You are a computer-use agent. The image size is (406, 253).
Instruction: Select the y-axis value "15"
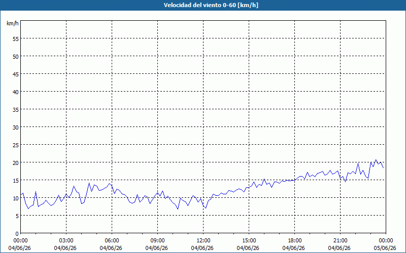pos(16,181)
